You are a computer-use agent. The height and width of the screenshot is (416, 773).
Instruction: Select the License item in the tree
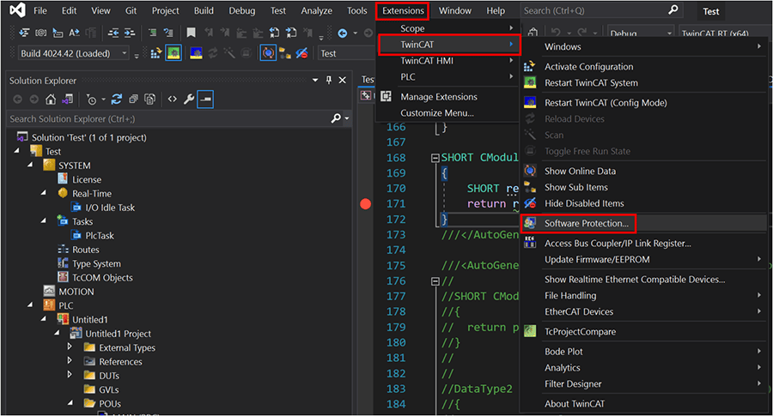87,179
